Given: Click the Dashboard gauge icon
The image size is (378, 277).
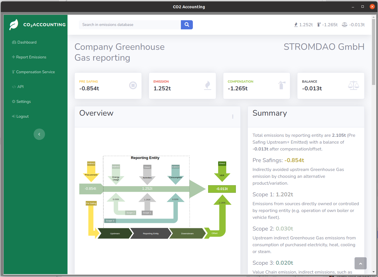Looking at the screenshot, I should 14,42.
